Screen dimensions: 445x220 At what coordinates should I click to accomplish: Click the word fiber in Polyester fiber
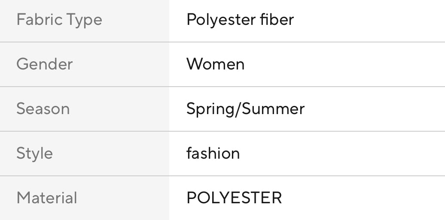click(280, 20)
